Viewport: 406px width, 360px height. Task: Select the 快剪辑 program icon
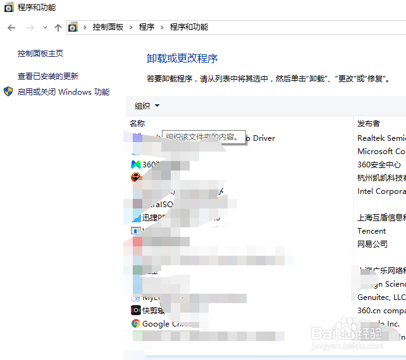pyautogui.click(x=136, y=310)
